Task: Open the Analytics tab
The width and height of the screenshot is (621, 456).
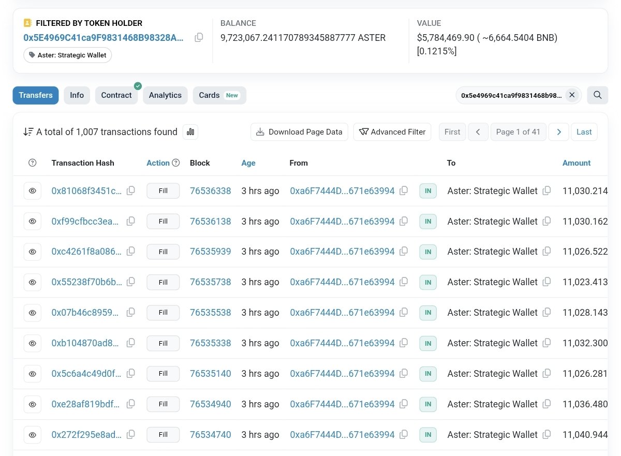Action: (165, 95)
